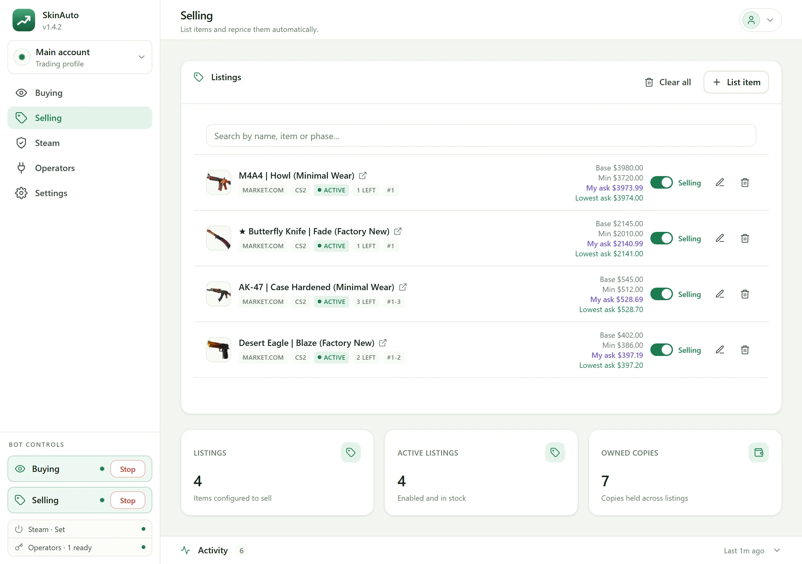Open Settings from the sidebar
Screen dimensions: 802x564
coord(80,193)
